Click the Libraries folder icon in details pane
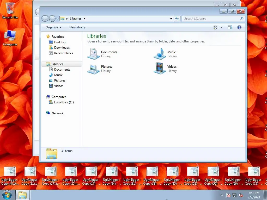 tap(52, 154)
